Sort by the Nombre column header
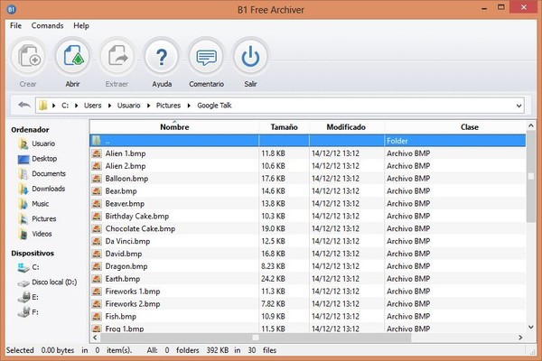This screenshot has height=361, width=542. click(174, 127)
